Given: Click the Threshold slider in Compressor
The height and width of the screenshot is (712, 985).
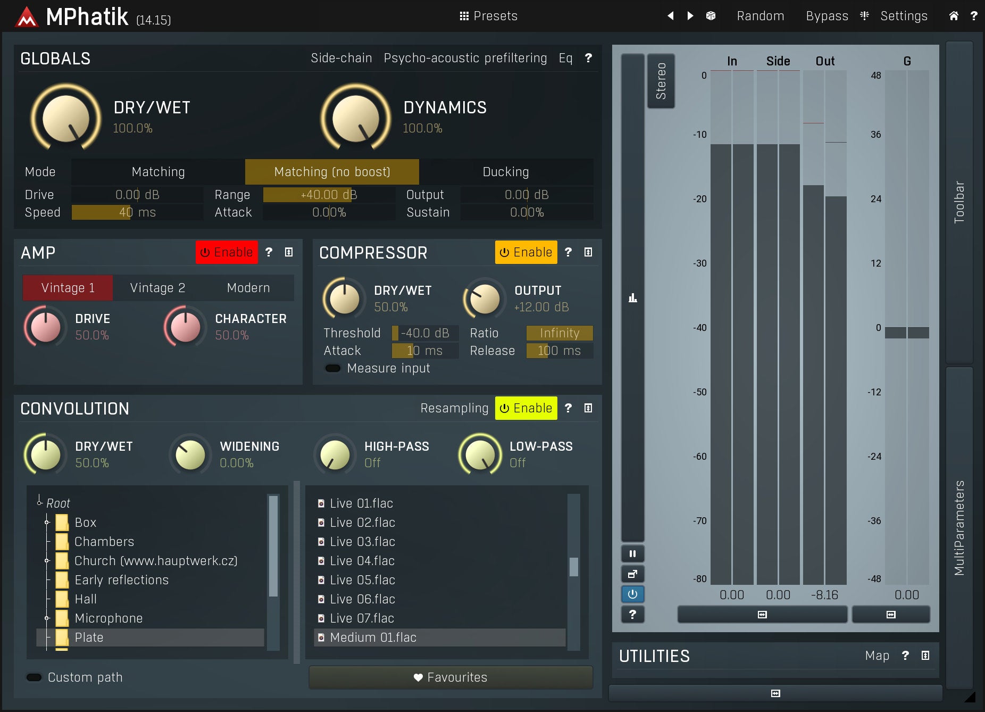Looking at the screenshot, I should click(x=425, y=333).
